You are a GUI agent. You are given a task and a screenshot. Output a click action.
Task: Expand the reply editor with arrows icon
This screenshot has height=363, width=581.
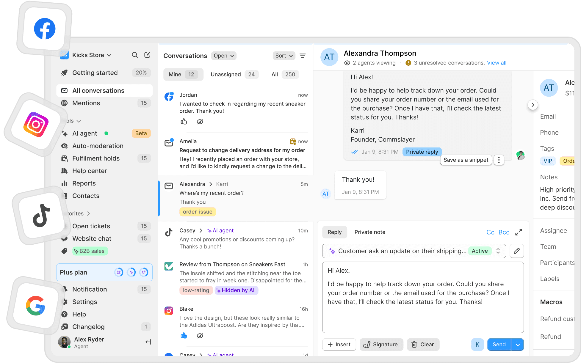coord(519,232)
